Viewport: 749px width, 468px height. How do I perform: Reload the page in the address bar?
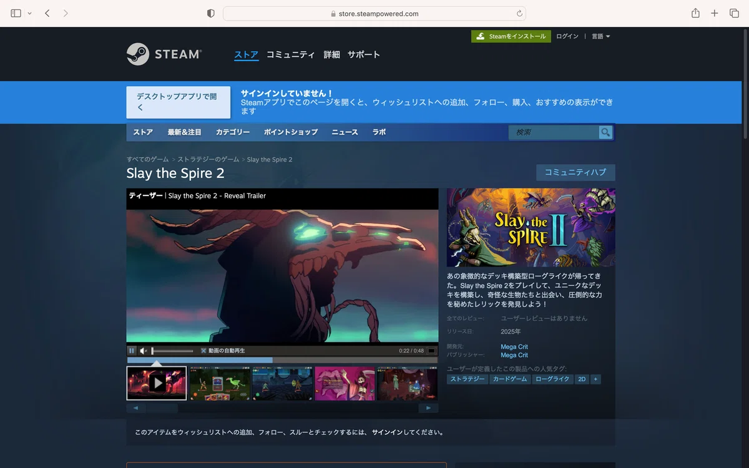519,13
